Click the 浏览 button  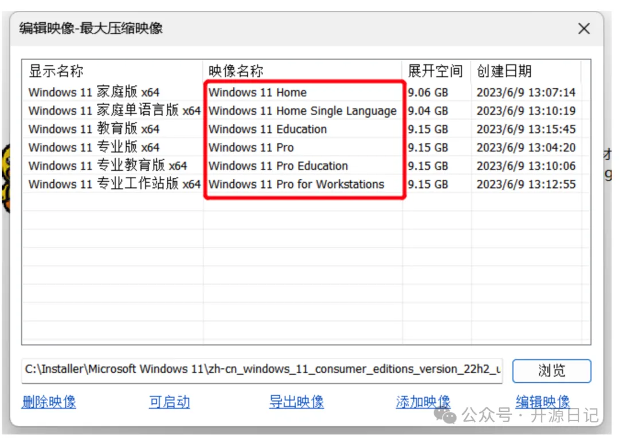[551, 371]
